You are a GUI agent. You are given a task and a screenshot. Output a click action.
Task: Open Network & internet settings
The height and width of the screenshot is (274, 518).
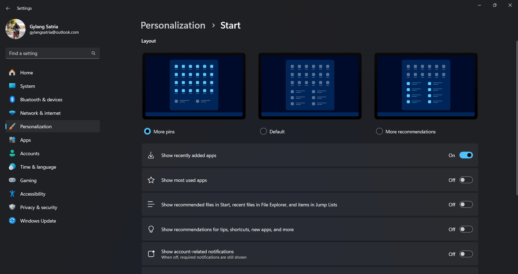pyautogui.click(x=40, y=113)
